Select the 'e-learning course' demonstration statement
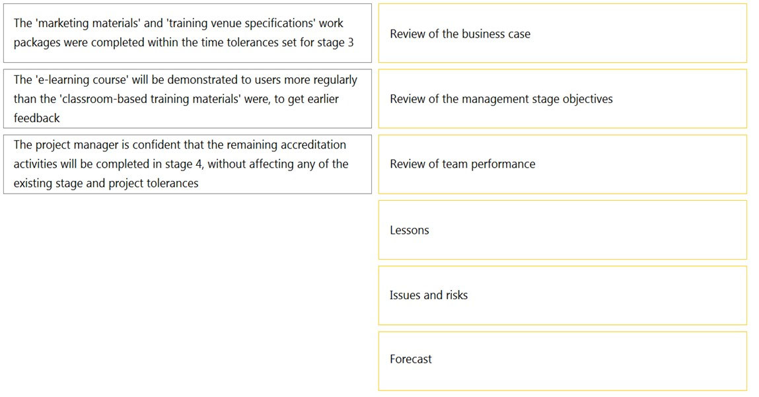This screenshot has width=759, height=397. click(x=188, y=99)
